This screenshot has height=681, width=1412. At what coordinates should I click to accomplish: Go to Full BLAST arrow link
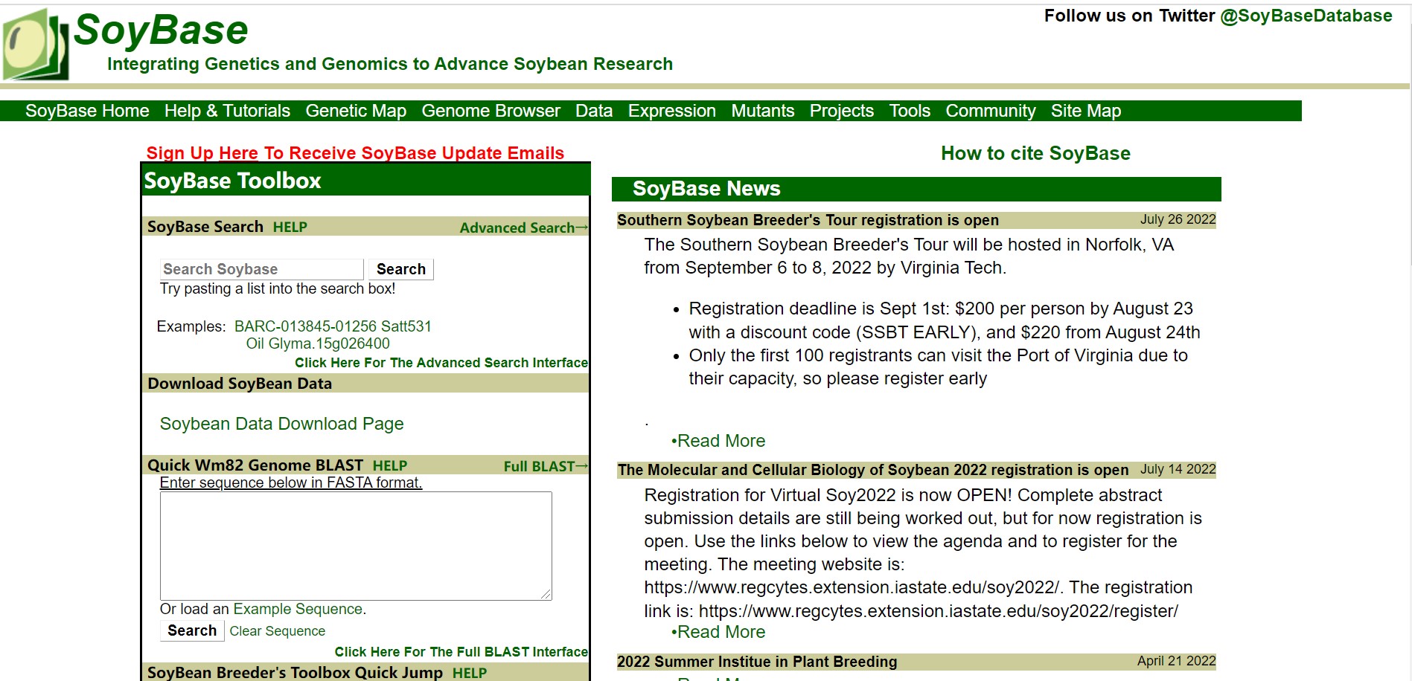pos(546,466)
